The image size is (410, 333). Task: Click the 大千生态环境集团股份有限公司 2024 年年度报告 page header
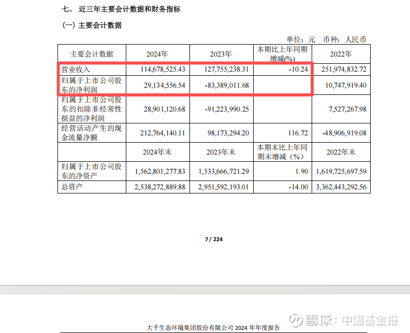pyautogui.click(x=213, y=328)
